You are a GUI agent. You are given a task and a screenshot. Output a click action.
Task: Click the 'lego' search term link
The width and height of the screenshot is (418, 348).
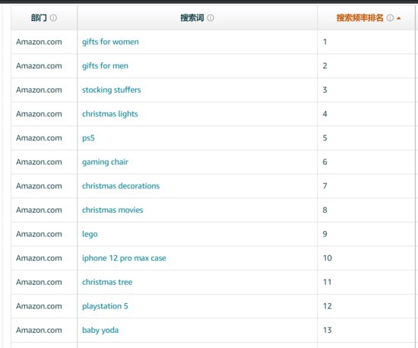(x=90, y=234)
